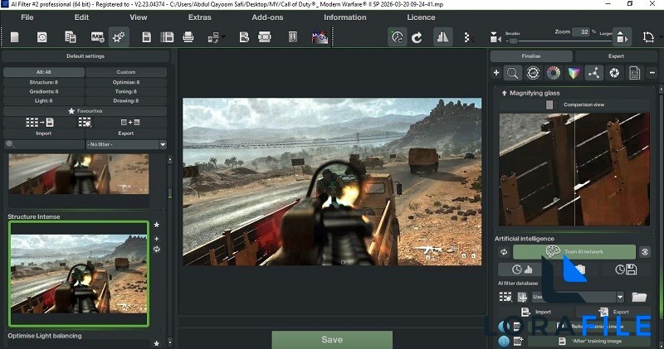This screenshot has height=349, width=664.
Task: Click the Smaller zoom step icon
Action: click(495, 37)
